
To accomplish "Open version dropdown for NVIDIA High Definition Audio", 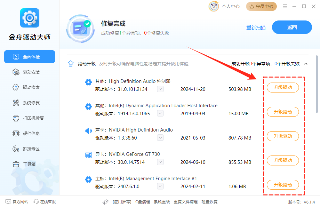I will 160,138.
